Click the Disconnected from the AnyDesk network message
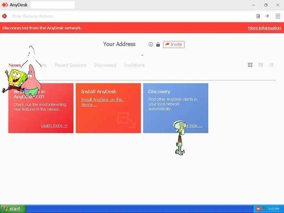The height and width of the screenshot is (213, 284). click(42, 28)
